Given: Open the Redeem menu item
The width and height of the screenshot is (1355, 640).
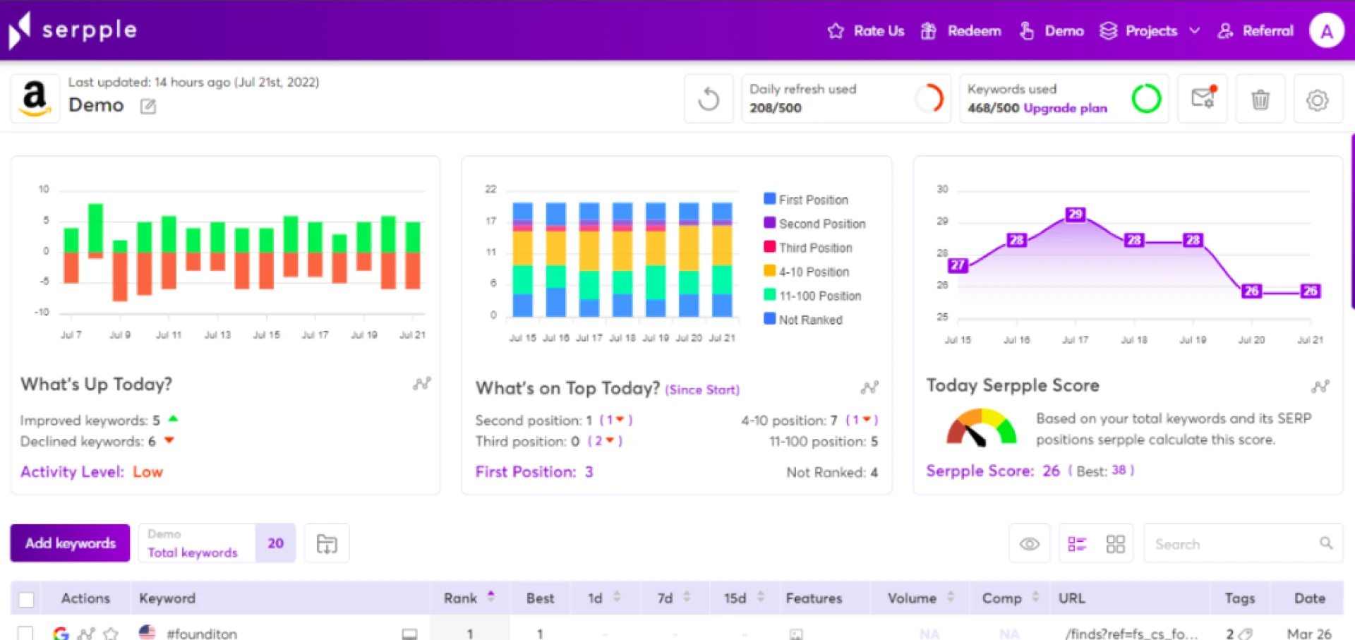Looking at the screenshot, I should pyautogui.click(x=974, y=31).
